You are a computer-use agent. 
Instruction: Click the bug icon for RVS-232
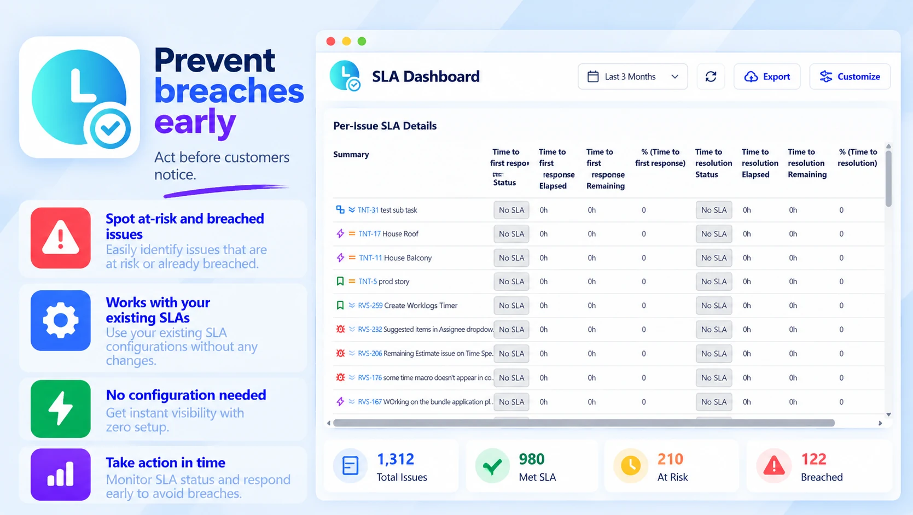pyautogui.click(x=340, y=330)
